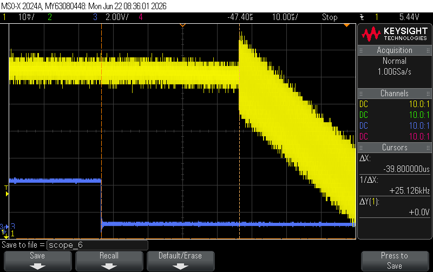
Task: Expand the Default/Erase softkey menu
Action: 180,261
